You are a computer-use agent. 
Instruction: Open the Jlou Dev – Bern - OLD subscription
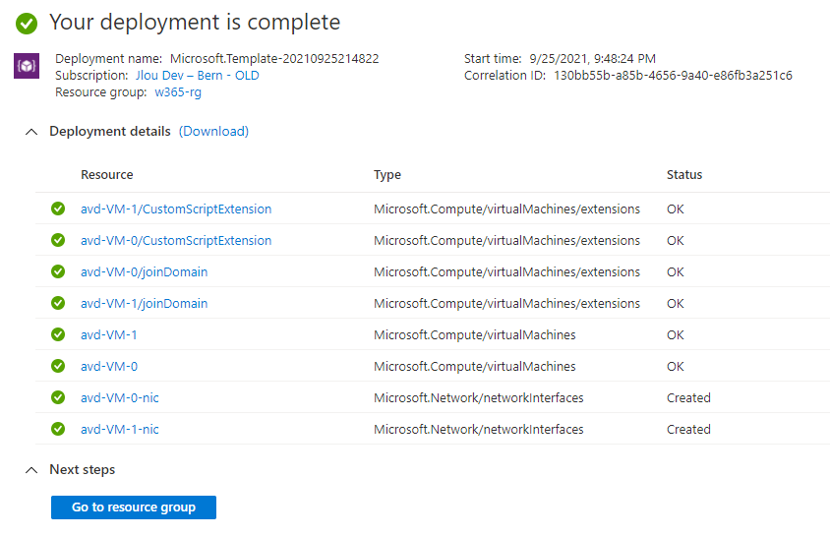pos(198,75)
